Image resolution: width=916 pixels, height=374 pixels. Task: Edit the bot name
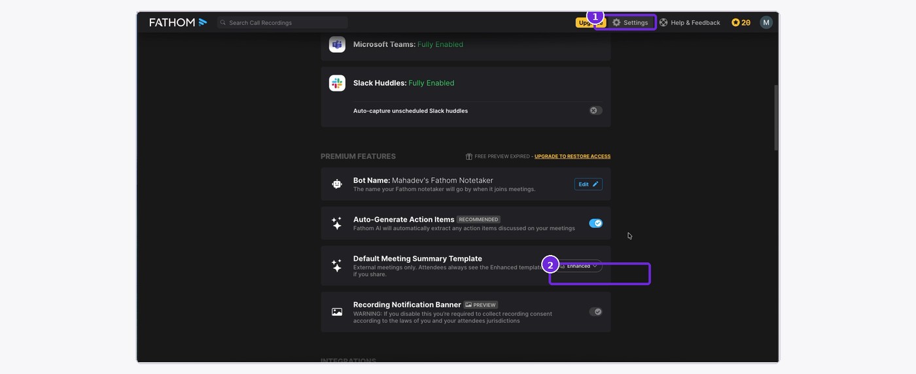tap(588, 184)
